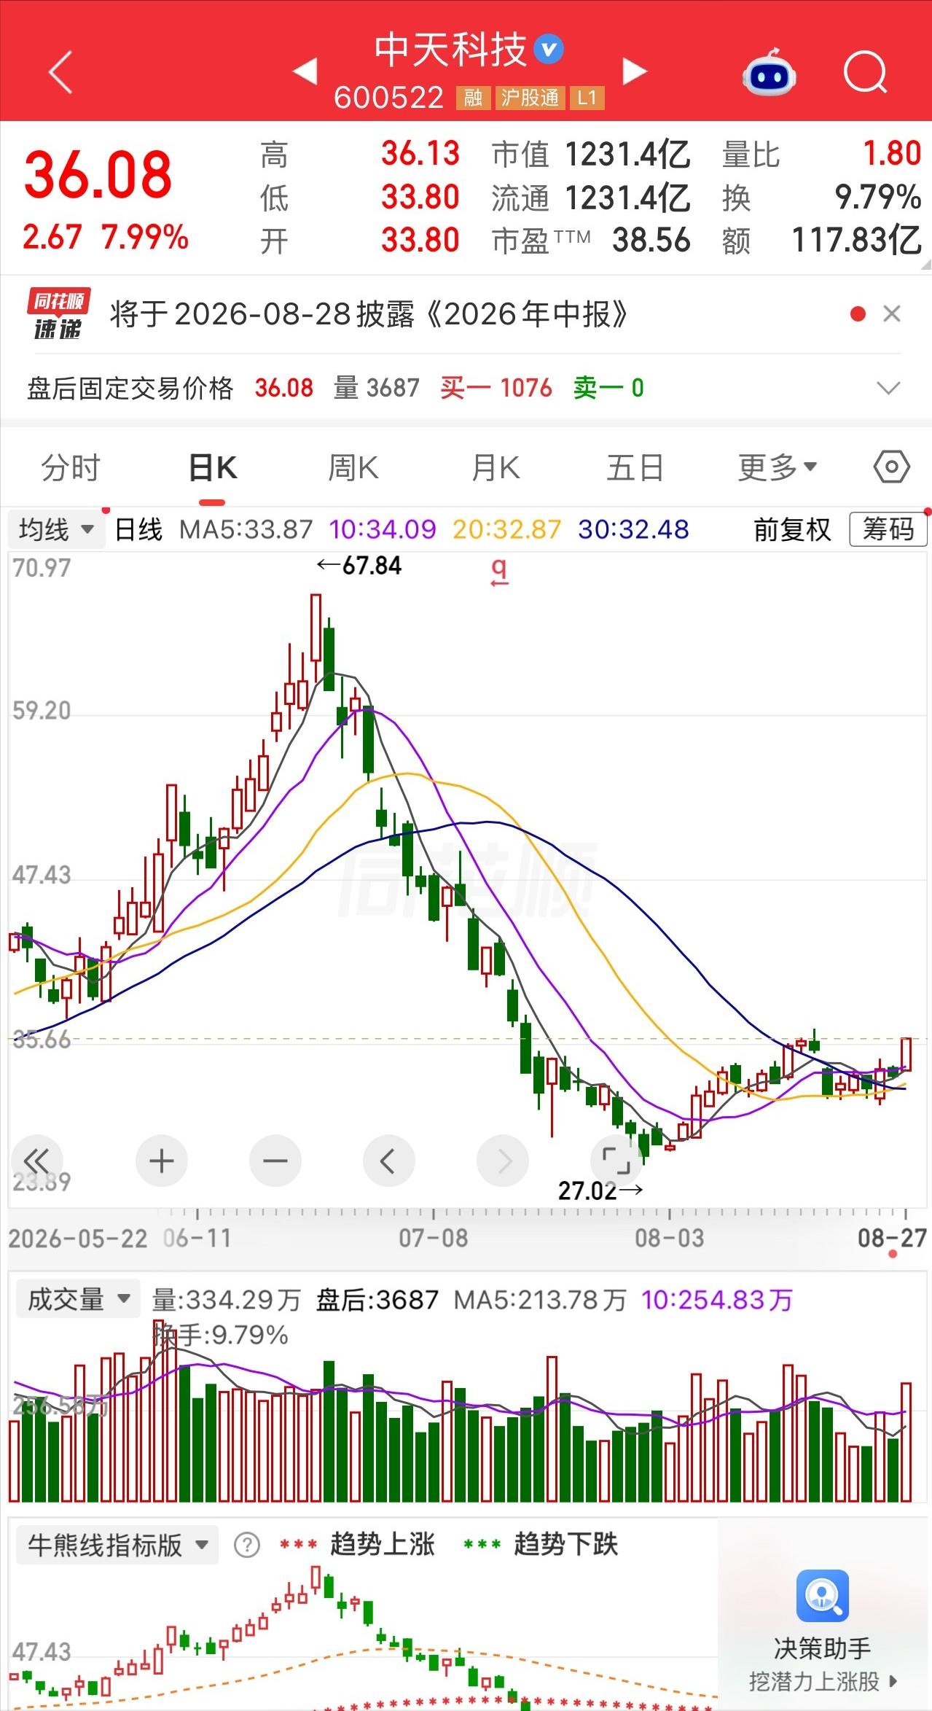The height and width of the screenshot is (1711, 932).
Task: Tap the 27.02 low price label
Action: point(600,1190)
